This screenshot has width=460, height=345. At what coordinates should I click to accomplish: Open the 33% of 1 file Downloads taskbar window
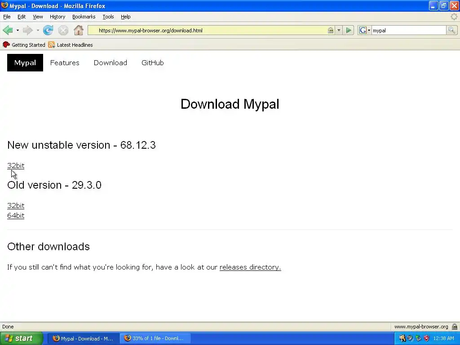[x=155, y=338]
